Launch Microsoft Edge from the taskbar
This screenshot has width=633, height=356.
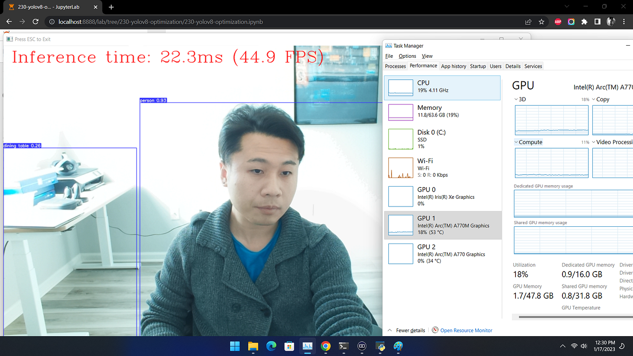(x=271, y=347)
